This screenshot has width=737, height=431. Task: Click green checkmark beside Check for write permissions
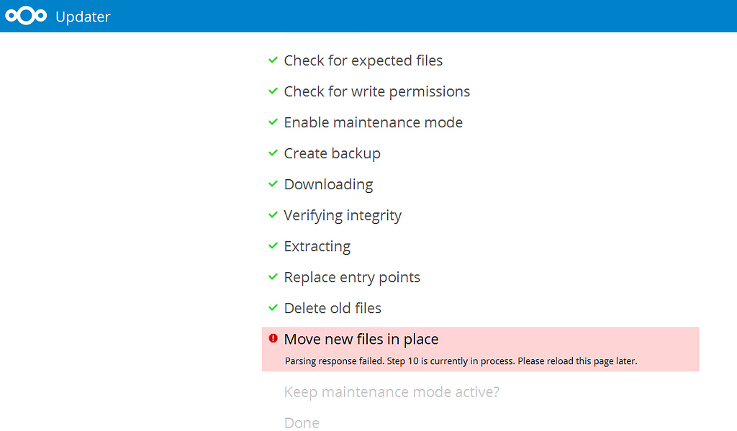(x=273, y=91)
